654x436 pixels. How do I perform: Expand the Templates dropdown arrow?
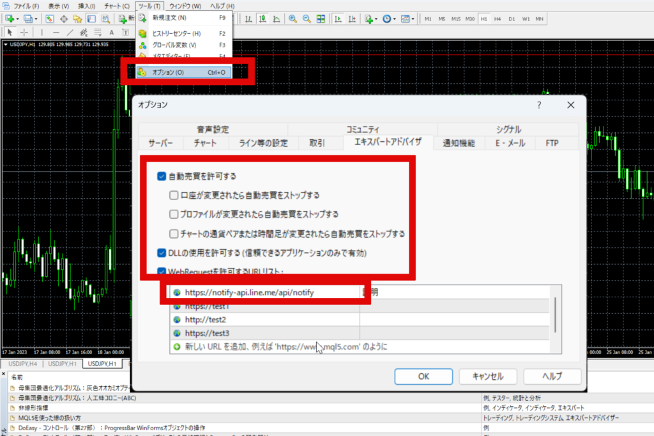(413, 19)
